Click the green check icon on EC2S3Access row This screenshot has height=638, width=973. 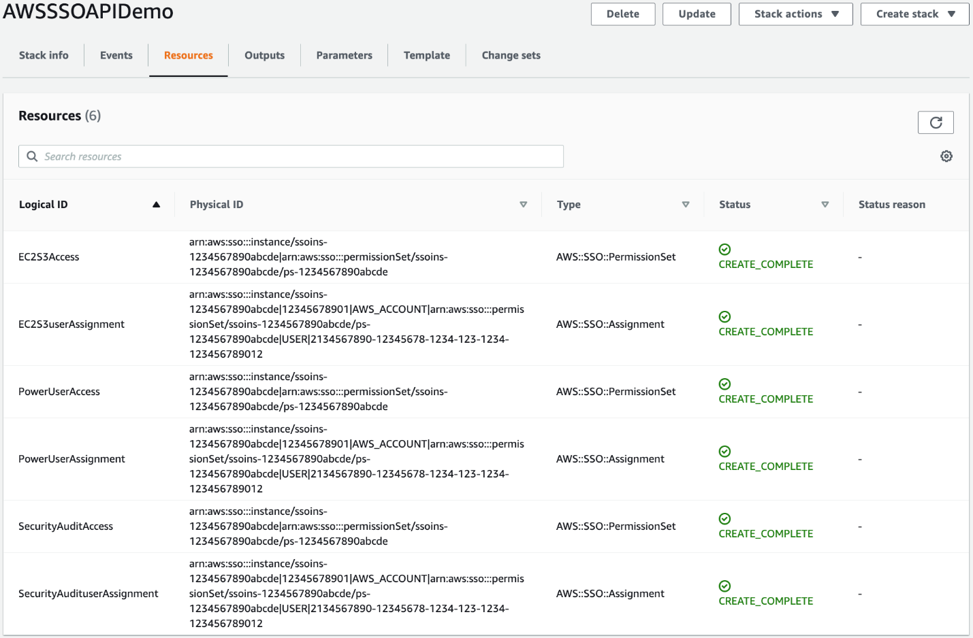pyautogui.click(x=724, y=249)
